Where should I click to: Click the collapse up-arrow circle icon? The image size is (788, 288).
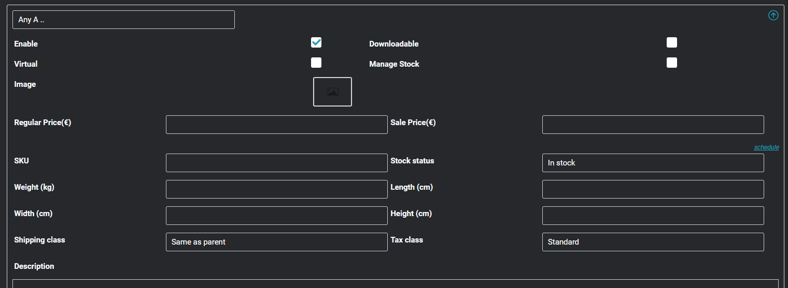coord(773,16)
